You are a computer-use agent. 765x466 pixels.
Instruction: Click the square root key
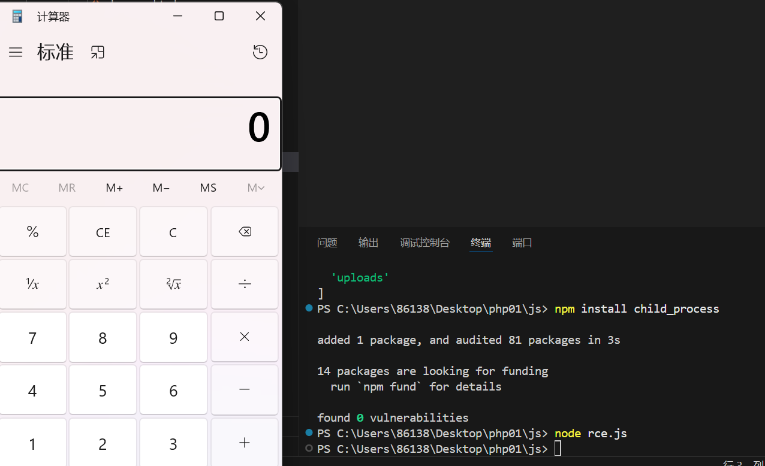click(173, 284)
